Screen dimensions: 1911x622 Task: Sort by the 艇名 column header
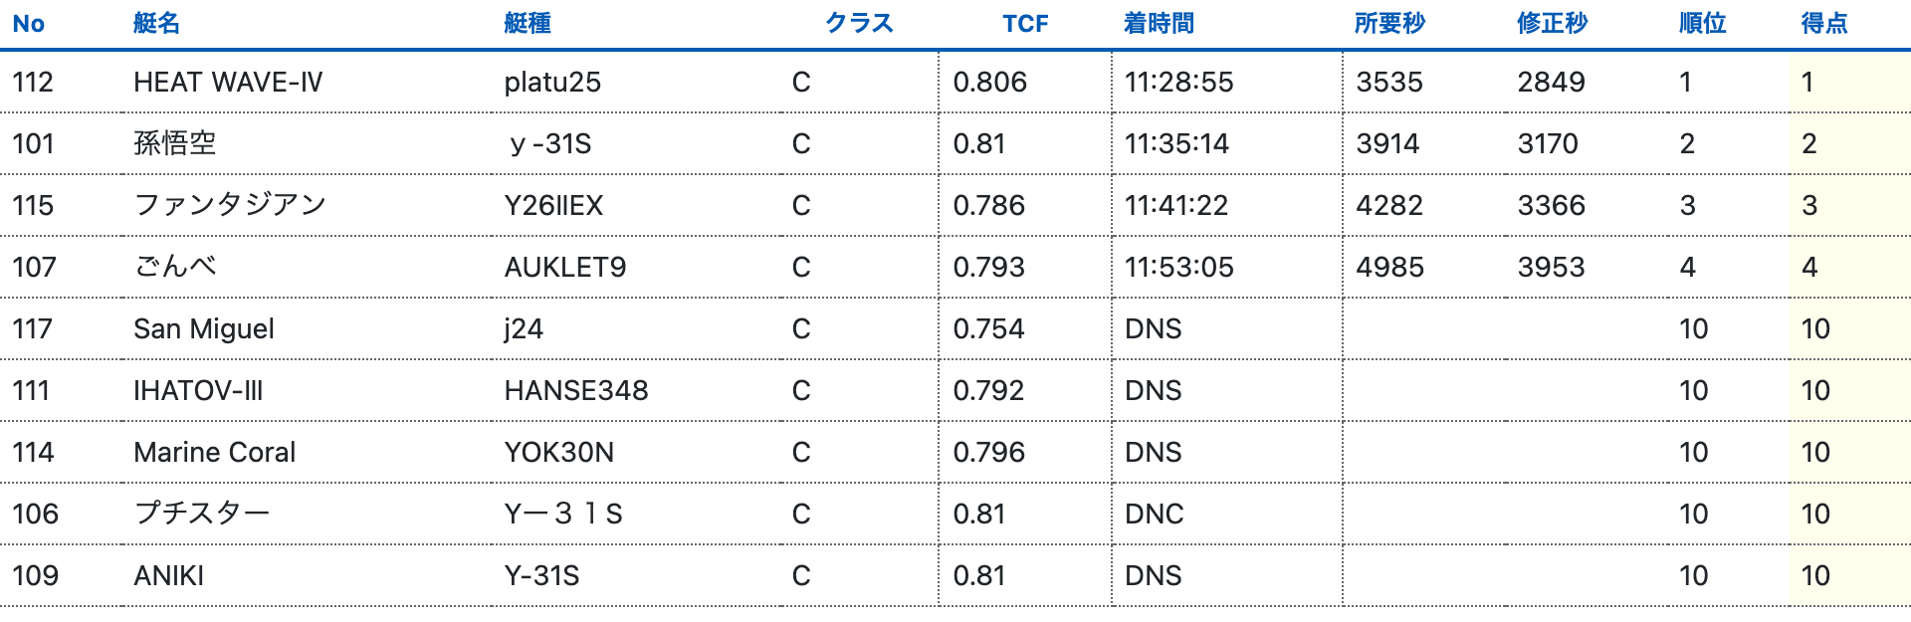156,24
